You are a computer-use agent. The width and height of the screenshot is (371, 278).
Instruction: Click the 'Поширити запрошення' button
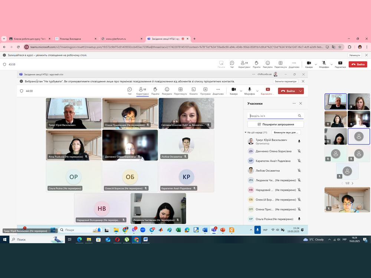[275, 124]
